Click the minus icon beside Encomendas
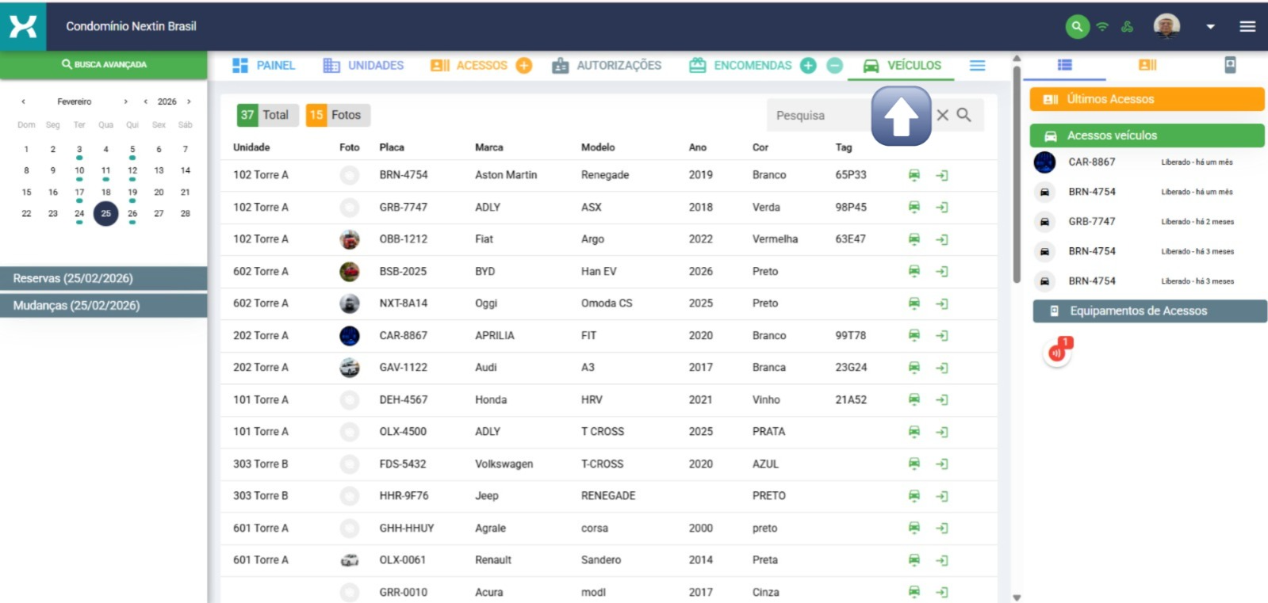Viewport: 1268px width, 603px height. pyautogui.click(x=834, y=66)
